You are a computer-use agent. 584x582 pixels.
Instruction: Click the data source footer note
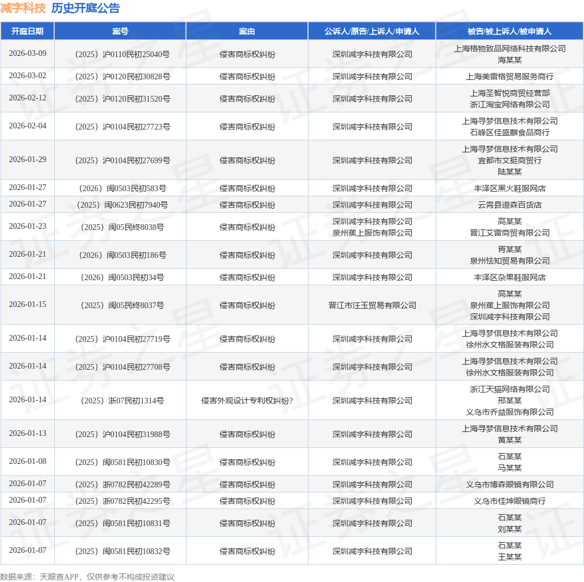(x=87, y=577)
